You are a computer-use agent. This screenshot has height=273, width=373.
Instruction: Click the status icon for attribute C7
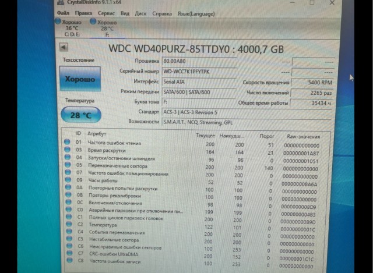69,253
